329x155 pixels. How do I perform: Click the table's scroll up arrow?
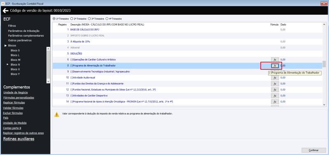[x=324, y=25]
